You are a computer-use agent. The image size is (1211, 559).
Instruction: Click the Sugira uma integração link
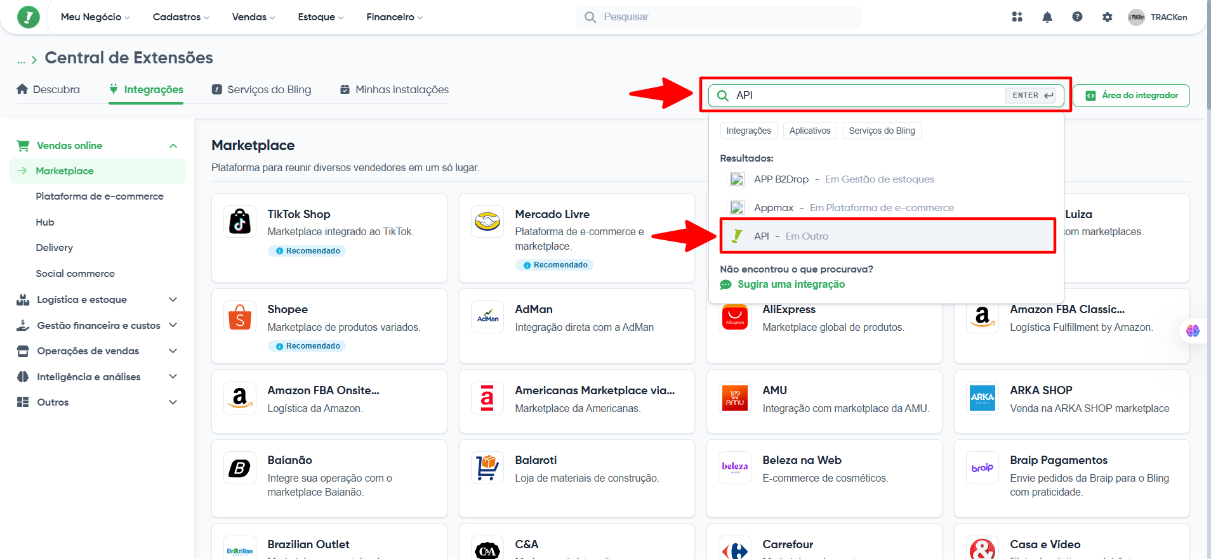coord(791,285)
